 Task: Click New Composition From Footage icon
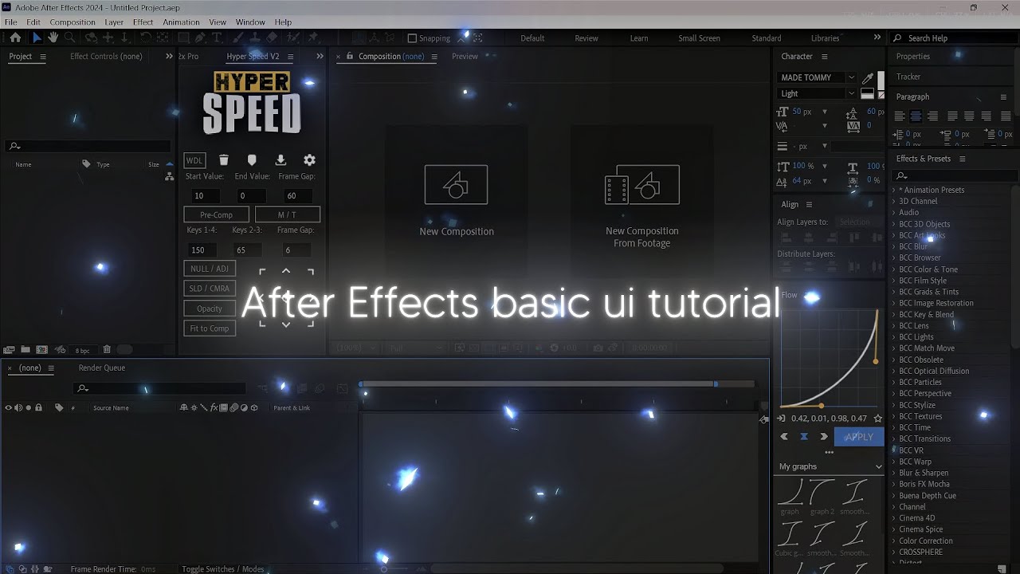click(x=641, y=184)
